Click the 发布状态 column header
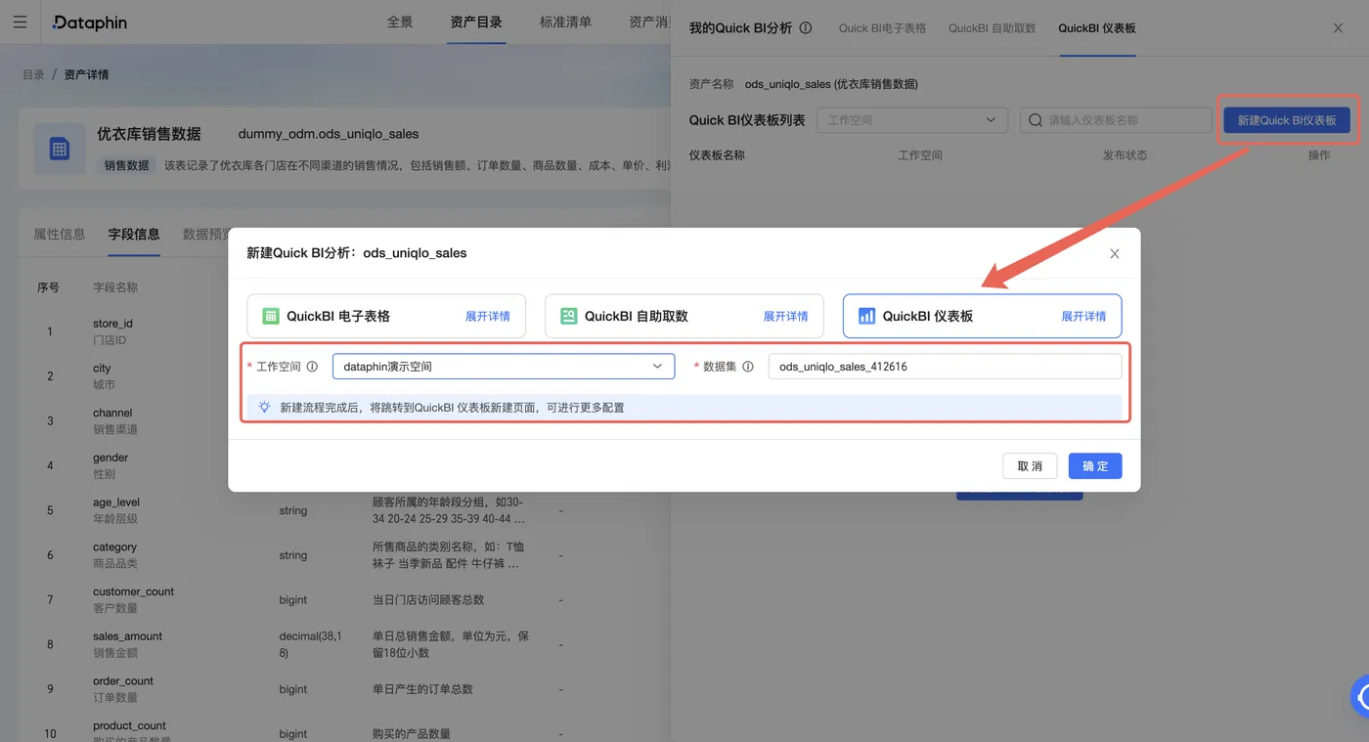Image resolution: width=1369 pixels, height=742 pixels. tap(1125, 155)
